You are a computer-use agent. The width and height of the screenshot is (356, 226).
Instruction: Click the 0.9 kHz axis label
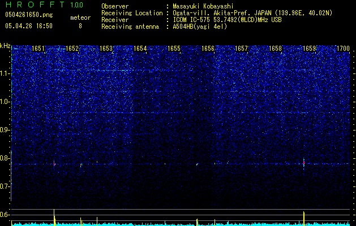(x=5, y=130)
